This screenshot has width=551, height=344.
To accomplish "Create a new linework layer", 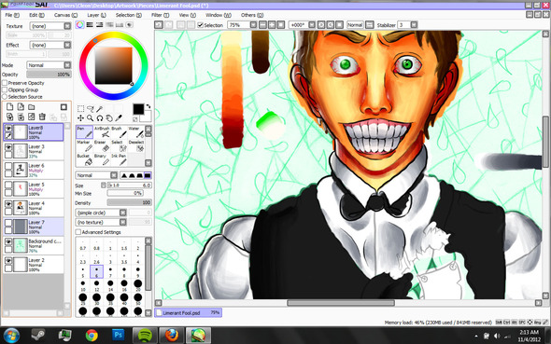I will coord(21,107).
